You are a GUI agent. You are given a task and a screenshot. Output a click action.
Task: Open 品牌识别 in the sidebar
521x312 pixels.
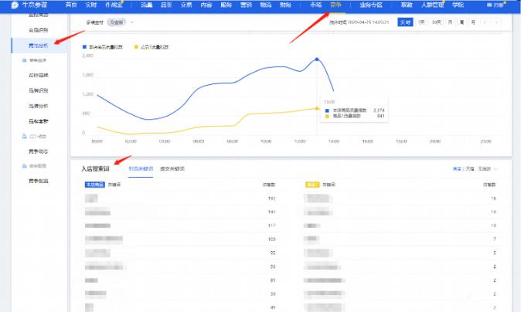pyautogui.click(x=38, y=90)
